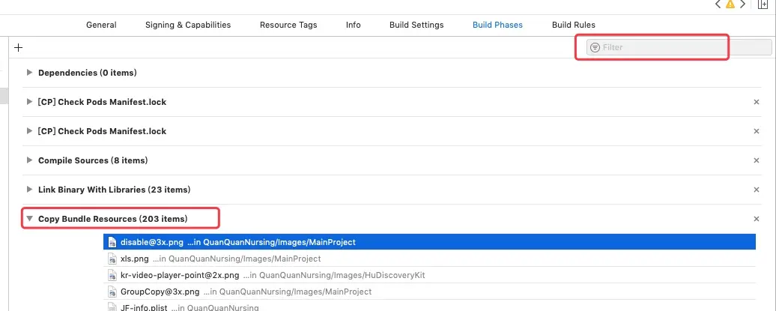Click the yellow warning triangle icon
776x311 pixels.
pos(730,4)
